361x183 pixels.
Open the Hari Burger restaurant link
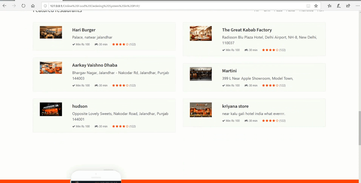(84, 30)
